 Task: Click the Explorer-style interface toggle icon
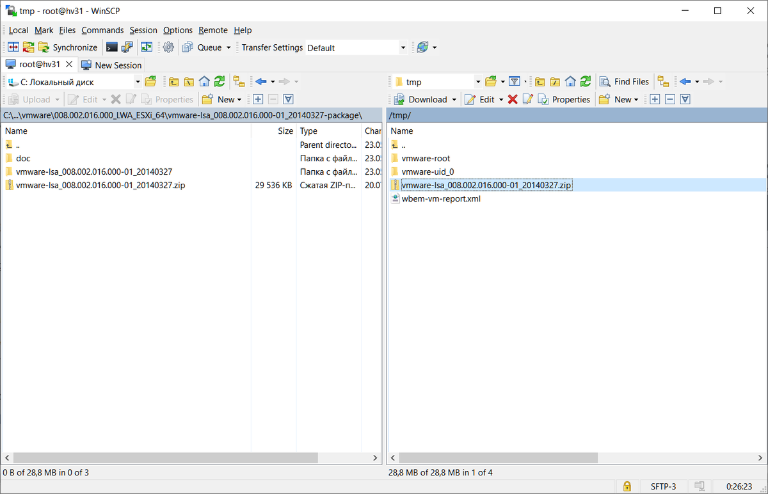(147, 47)
